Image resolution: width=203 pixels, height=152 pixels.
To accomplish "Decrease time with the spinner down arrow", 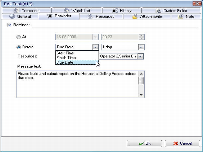I will click(141, 39).
